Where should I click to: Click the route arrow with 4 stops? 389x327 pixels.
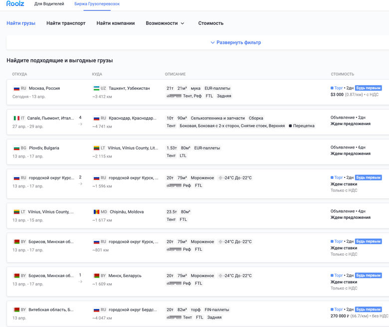[x=80, y=121]
